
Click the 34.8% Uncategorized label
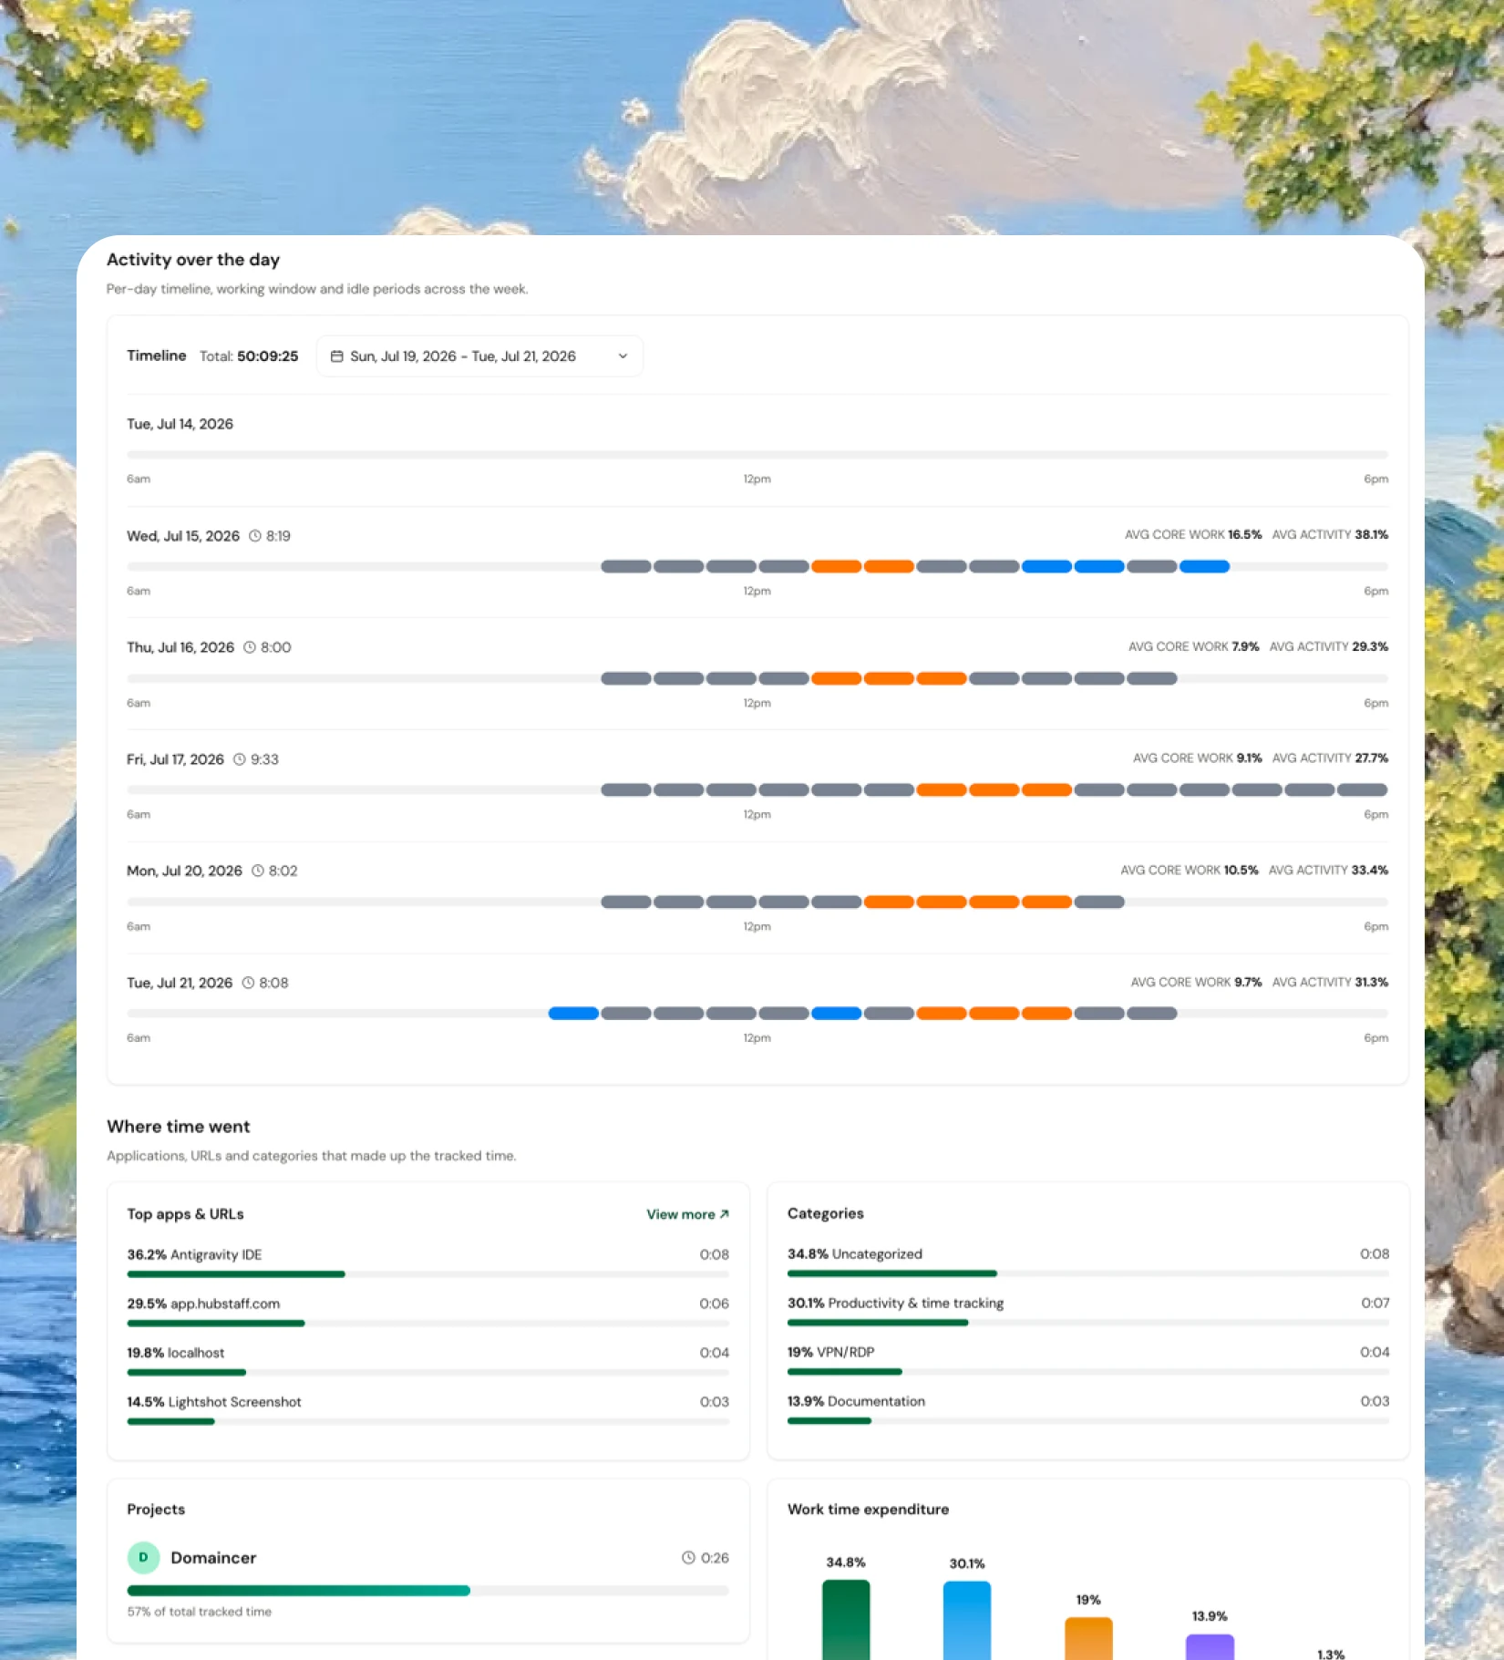855,1254
